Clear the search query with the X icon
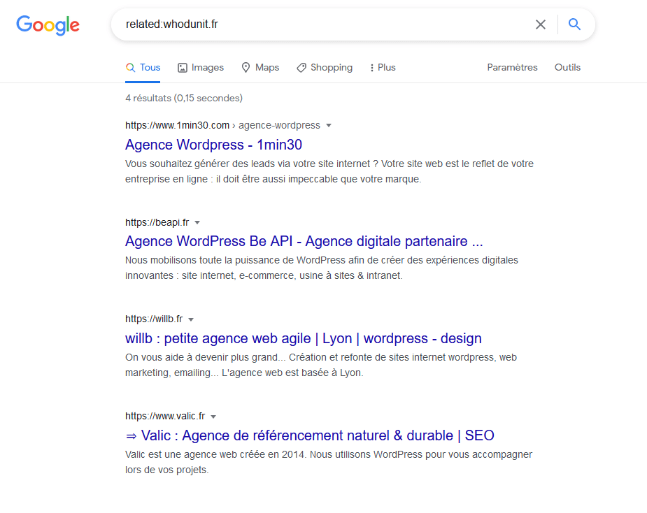647x513 pixels. pyautogui.click(x=541, y=24)
